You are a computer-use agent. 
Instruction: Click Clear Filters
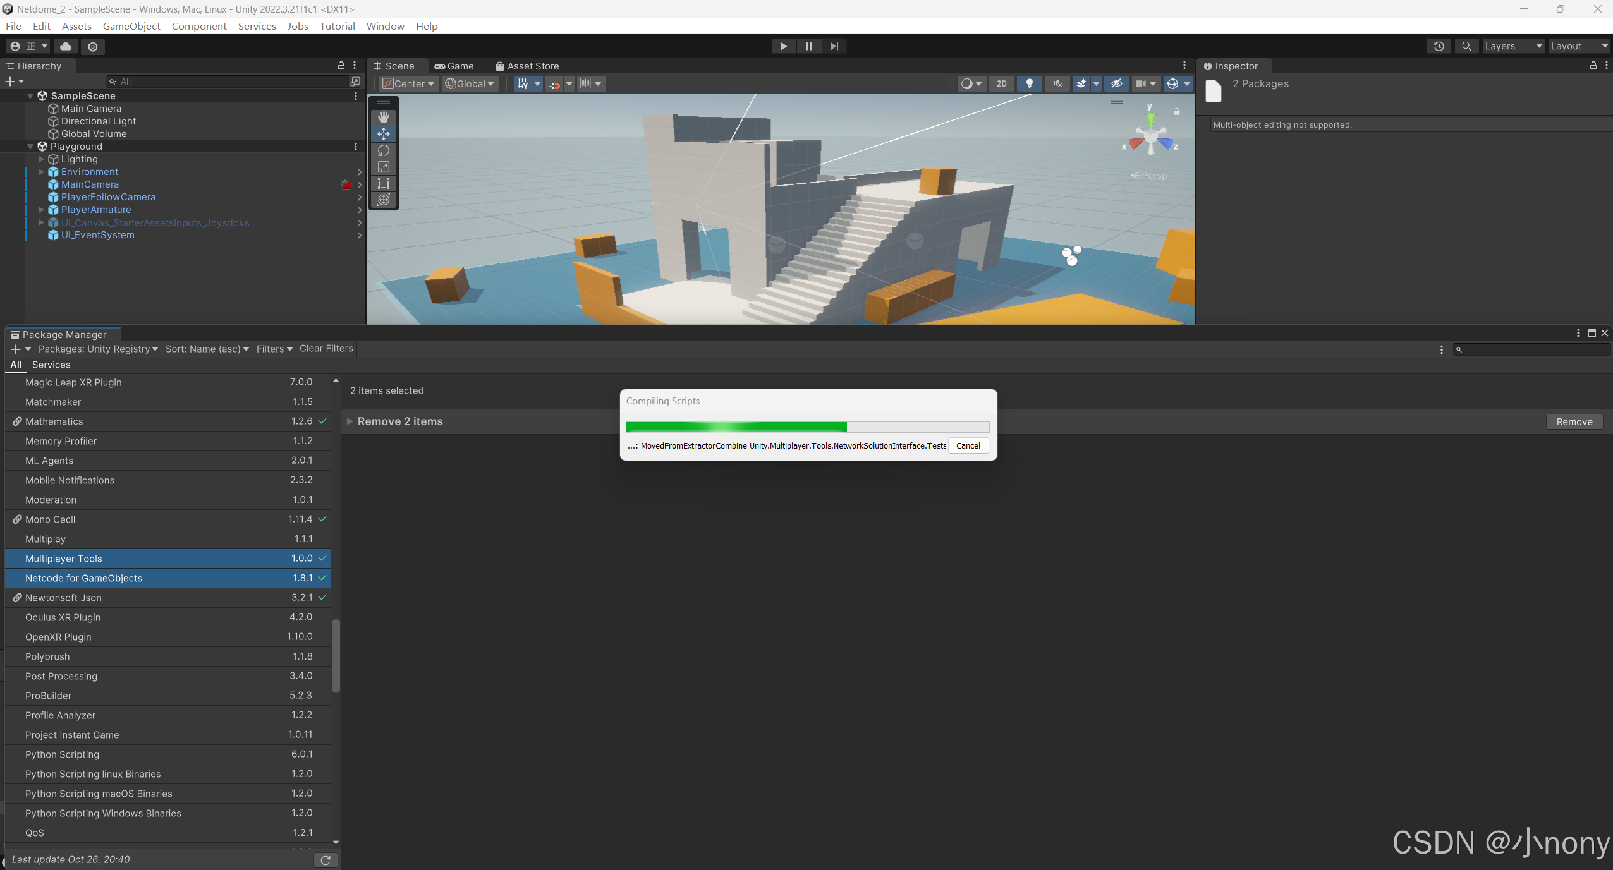[x=326, y=348]
